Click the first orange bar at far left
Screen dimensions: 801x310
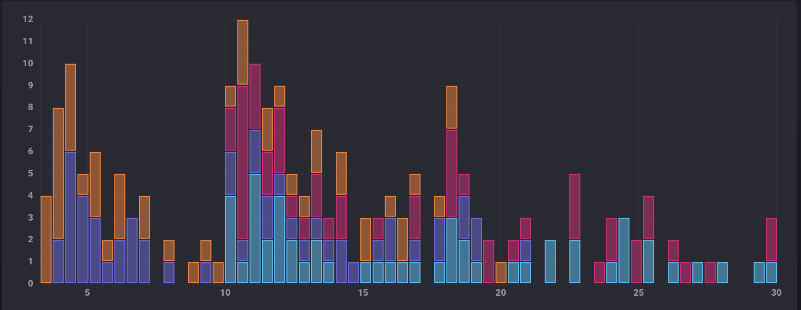pos(46,239)
